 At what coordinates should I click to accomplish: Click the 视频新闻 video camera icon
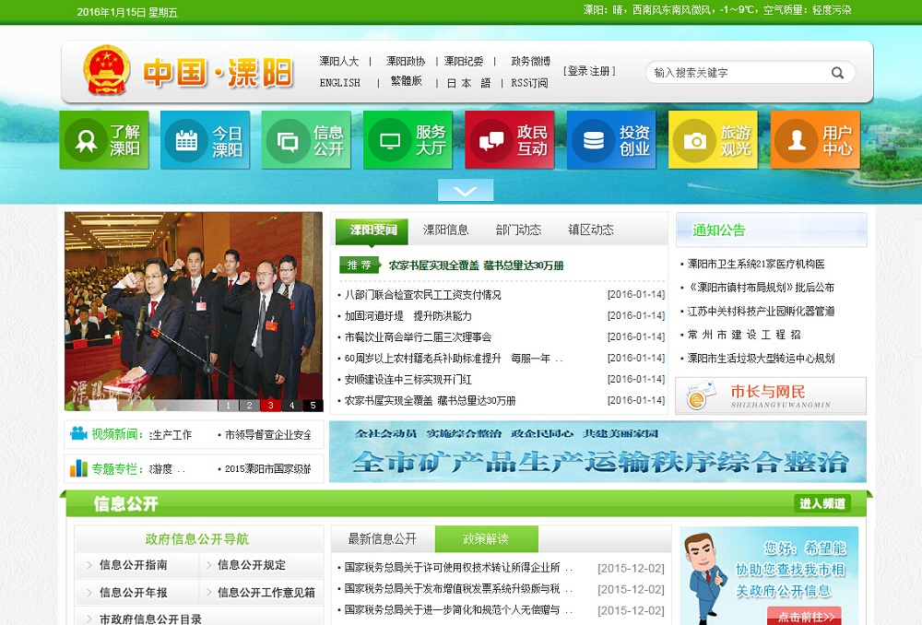[x=78, y=434]
